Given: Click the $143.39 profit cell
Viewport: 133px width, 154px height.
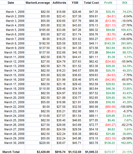Looking at the screenshot, I should pyautogui.click(x=108, y=43).
